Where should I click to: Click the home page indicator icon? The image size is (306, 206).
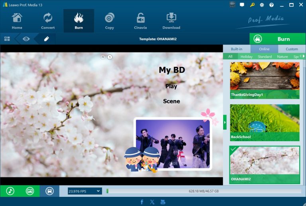click(103, 57)
